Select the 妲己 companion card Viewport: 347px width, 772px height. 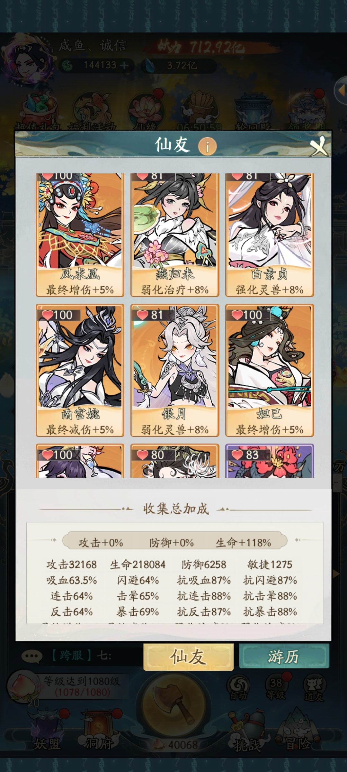click(x=270, y=370)
